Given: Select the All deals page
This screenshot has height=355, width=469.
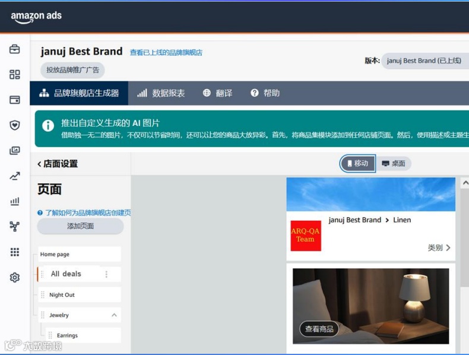Looking at the screenshot, I should (79, 274).
